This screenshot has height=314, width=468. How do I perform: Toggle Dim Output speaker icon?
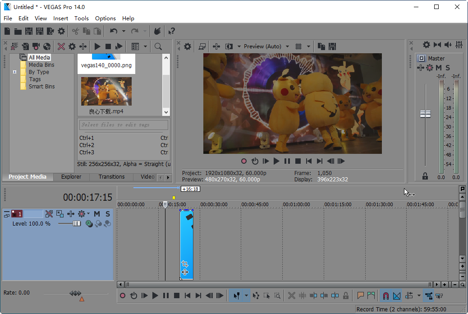[x=448, y=45]
